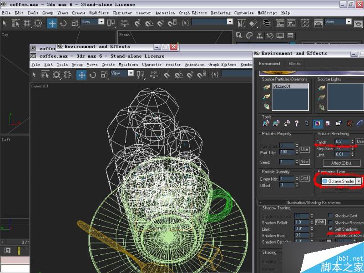Enable the Shadow Cast checkbox
The image size is (364, 273).
pyautogui.click(x=330, y=215)
